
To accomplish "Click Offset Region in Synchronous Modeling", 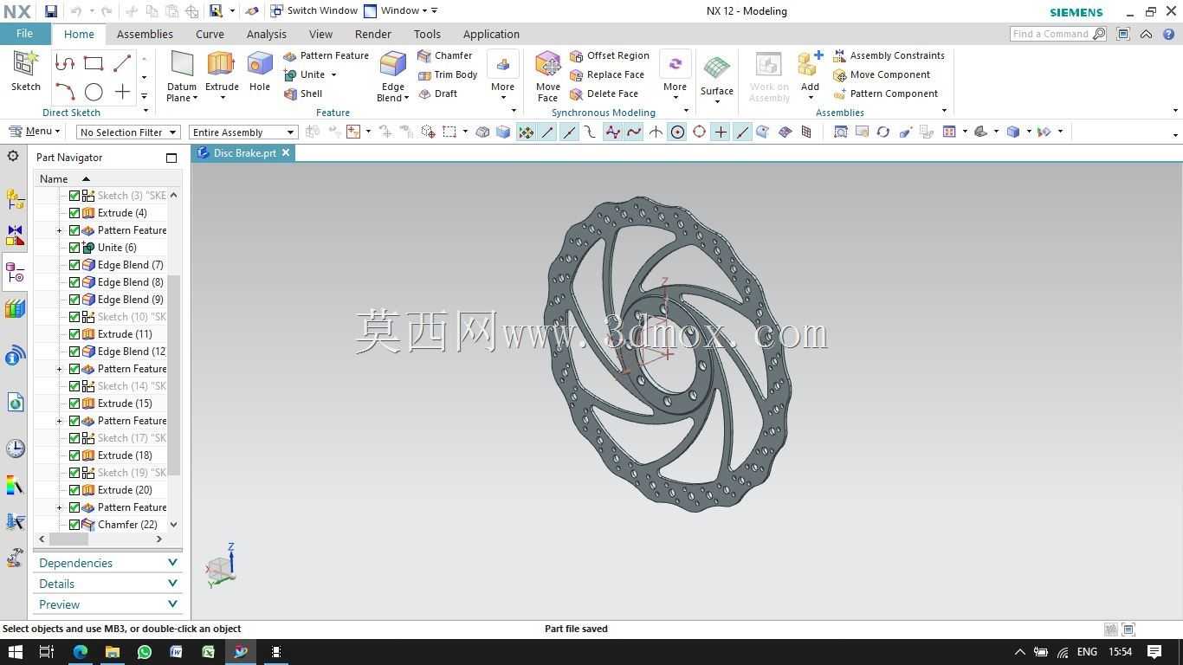I will (x=610, y=55).
